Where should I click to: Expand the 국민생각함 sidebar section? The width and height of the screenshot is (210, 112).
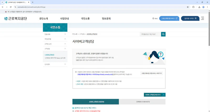click(55, 39)
